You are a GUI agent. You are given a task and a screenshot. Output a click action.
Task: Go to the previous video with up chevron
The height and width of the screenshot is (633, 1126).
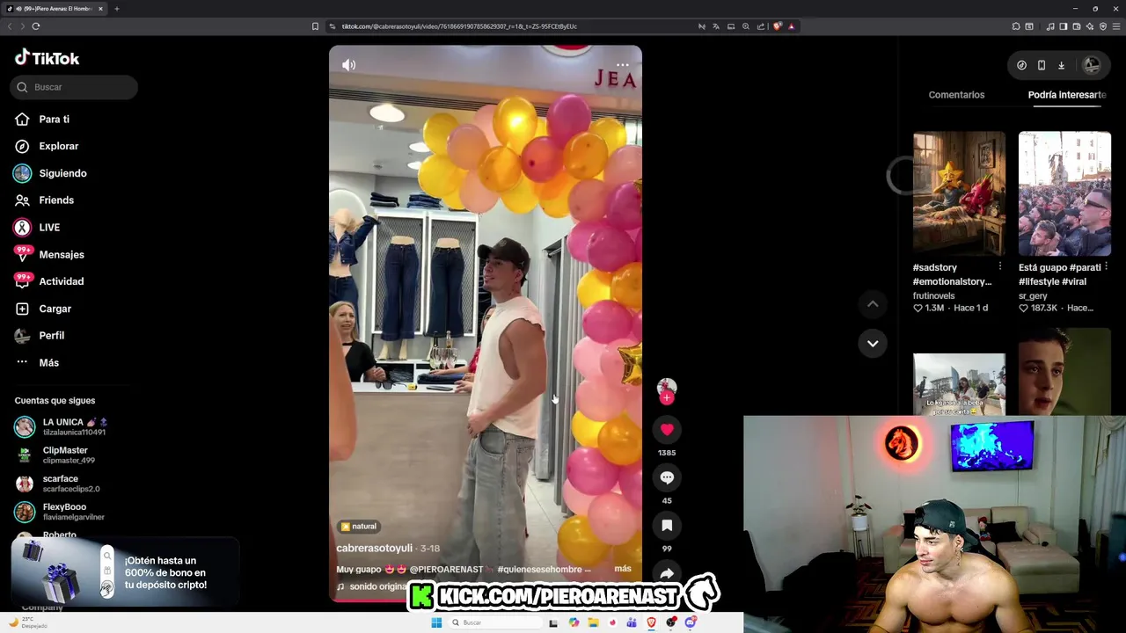(873, 304)
